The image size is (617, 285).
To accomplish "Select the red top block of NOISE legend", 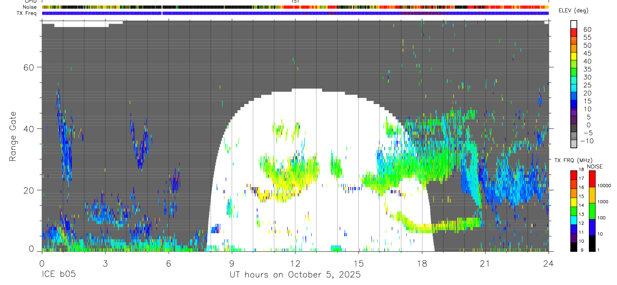I will [x=592, y=179].
